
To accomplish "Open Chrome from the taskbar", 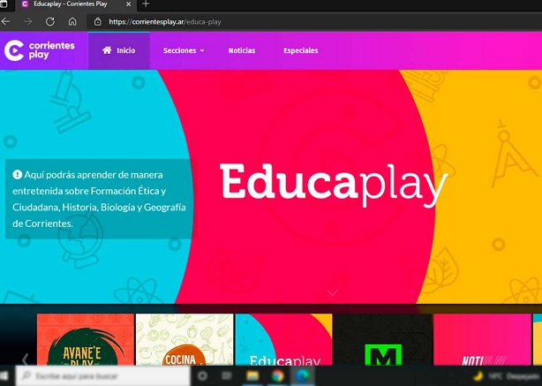I will point(277,375).
